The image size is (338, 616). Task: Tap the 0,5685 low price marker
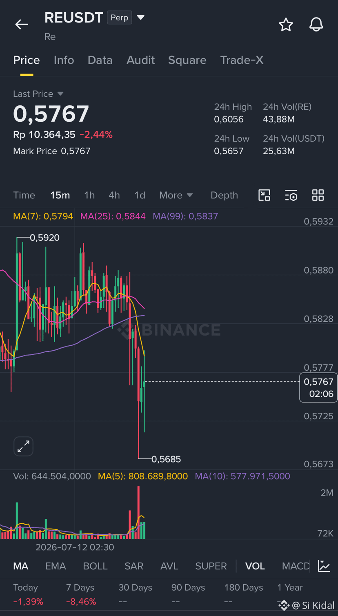pyautogui.click(x=166, y=459)
